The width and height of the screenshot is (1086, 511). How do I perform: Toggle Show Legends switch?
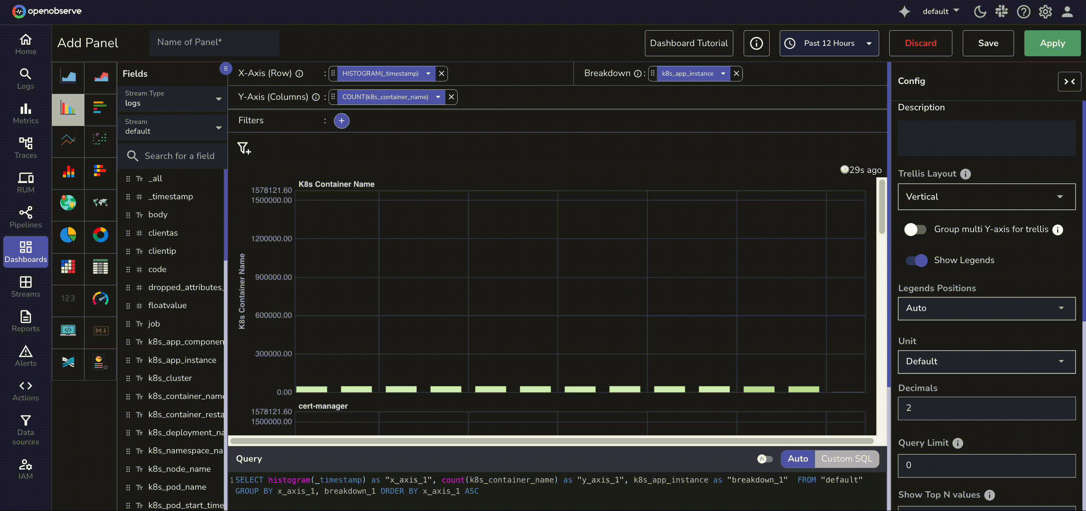click(917, 260)
